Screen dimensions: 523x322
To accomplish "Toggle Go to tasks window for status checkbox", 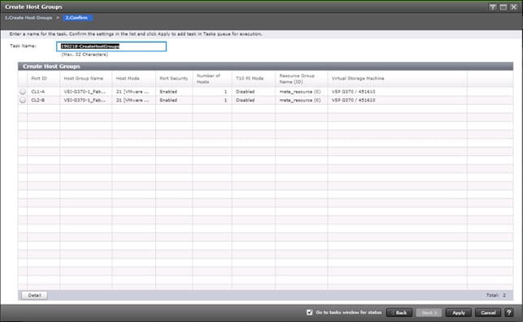I will pos(310,312).
